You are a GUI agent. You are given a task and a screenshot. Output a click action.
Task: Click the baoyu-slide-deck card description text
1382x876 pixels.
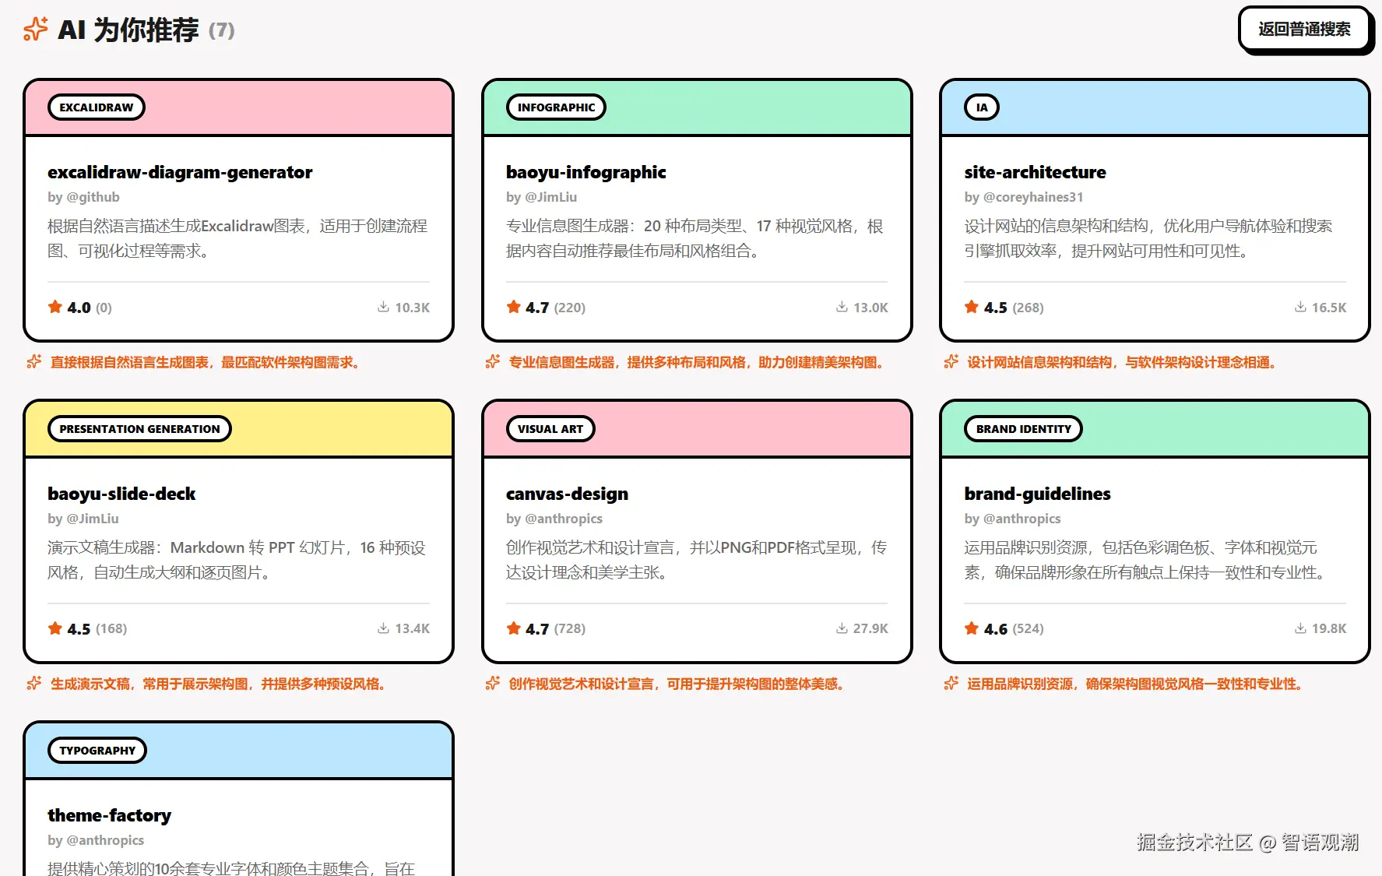(x=237, y=560)
